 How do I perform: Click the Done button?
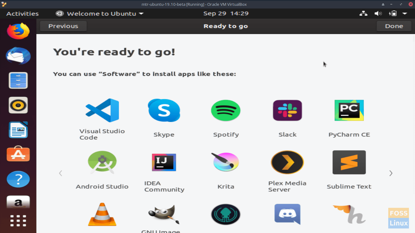pos(394,26)
